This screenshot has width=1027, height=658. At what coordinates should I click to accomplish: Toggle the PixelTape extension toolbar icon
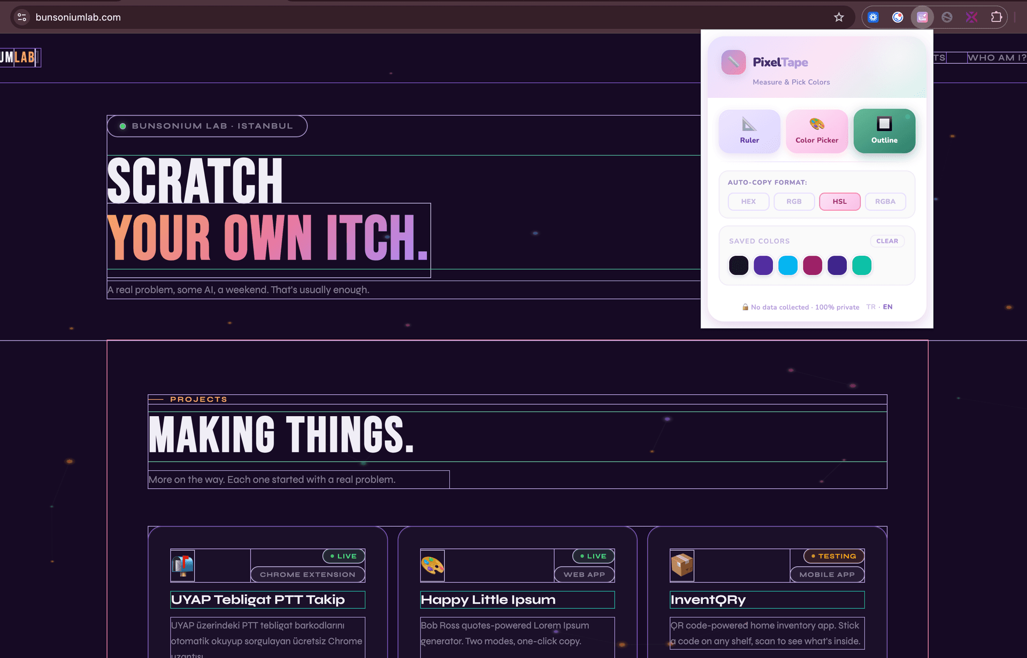coord(922,17)
